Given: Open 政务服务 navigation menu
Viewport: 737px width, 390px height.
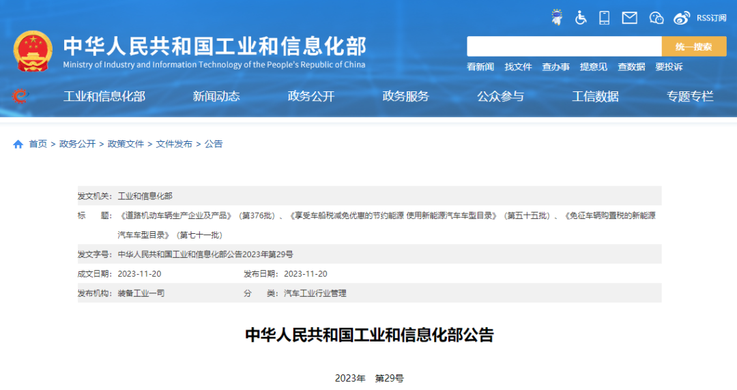Looking at the screenshot, I should (x=405, y=96).
